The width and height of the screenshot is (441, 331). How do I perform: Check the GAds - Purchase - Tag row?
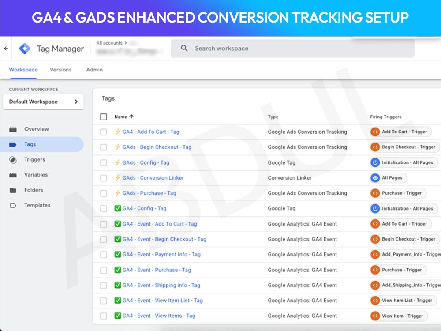pyautogui.click(x=104, y=193)
